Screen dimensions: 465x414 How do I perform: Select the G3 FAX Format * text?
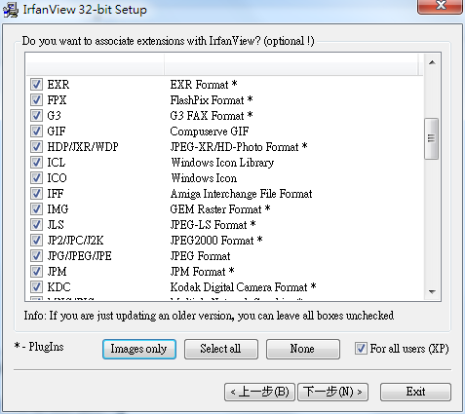pyautogui.click(x=212, y=116)
